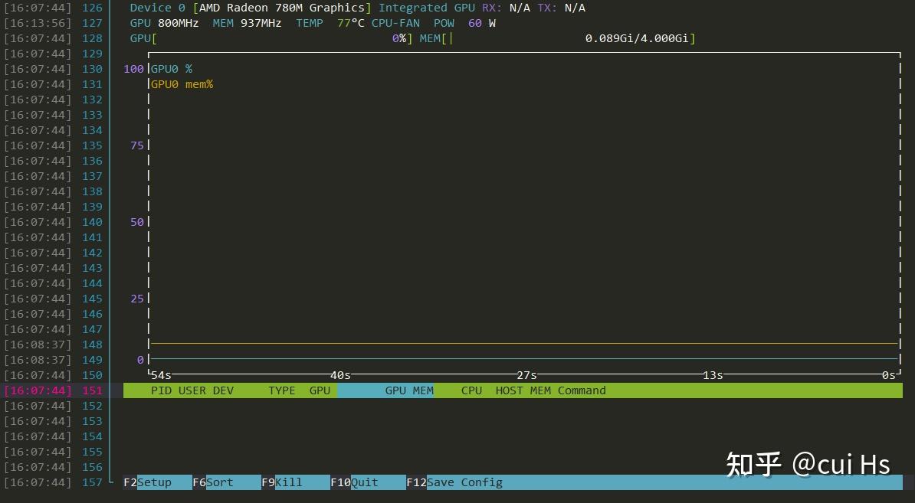Open F2 Setup in the bottom bar
Screen dimensions: 915x503
pos(158,482)
